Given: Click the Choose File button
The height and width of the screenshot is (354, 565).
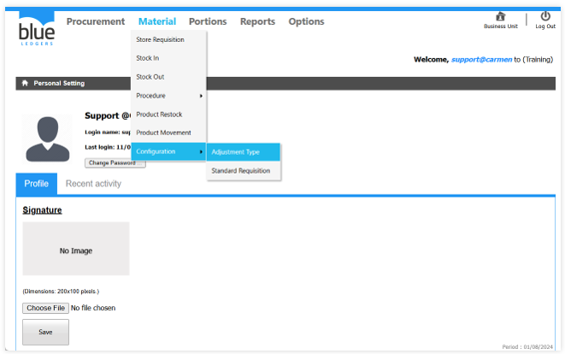Looking at the screenshot, I should tap(45, 308).
